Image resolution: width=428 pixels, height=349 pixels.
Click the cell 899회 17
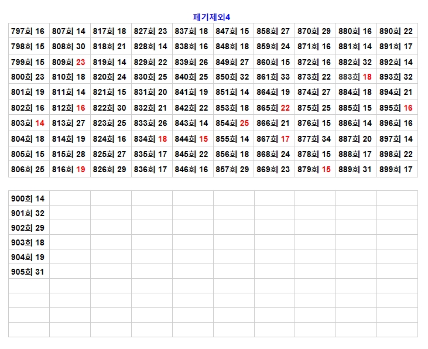pos(397,169)
